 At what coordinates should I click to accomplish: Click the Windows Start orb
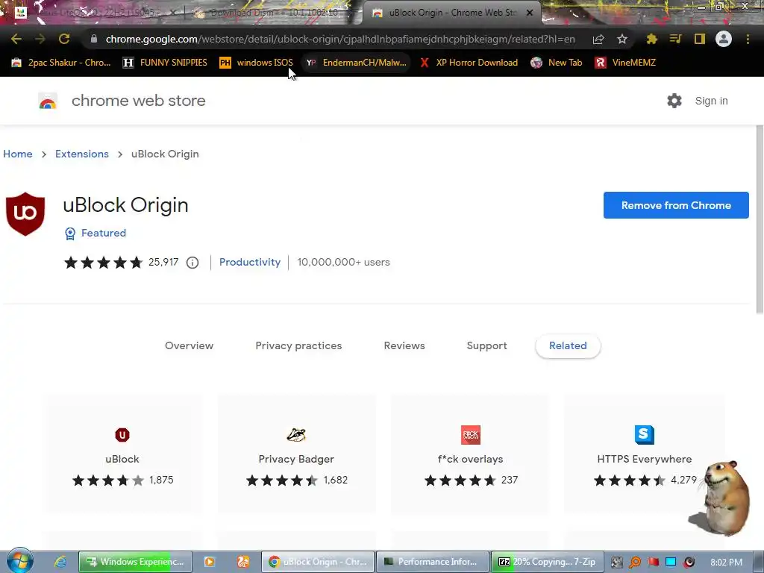pyautogui.click(x=20, y=560)
